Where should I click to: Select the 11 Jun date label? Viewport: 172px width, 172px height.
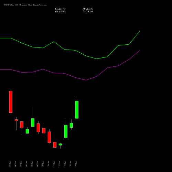click(x=54, y=164)
